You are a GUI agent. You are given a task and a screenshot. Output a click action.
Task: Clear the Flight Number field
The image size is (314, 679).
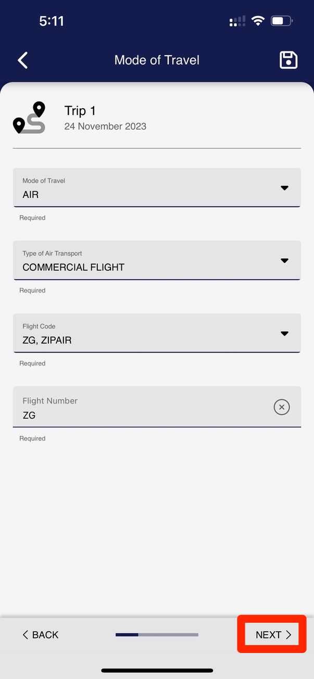point(282,407)
